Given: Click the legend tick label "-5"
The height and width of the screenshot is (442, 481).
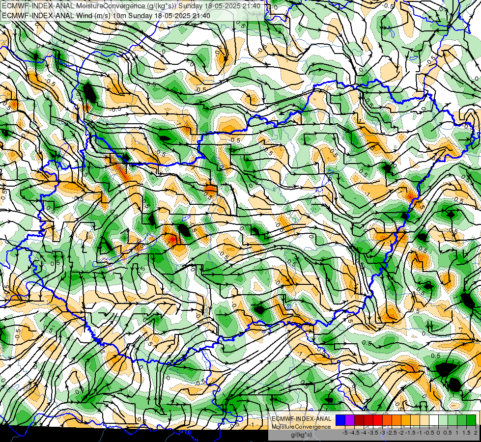Looking at the screenshot, I should pyautogui.click(x=345, y=433).
